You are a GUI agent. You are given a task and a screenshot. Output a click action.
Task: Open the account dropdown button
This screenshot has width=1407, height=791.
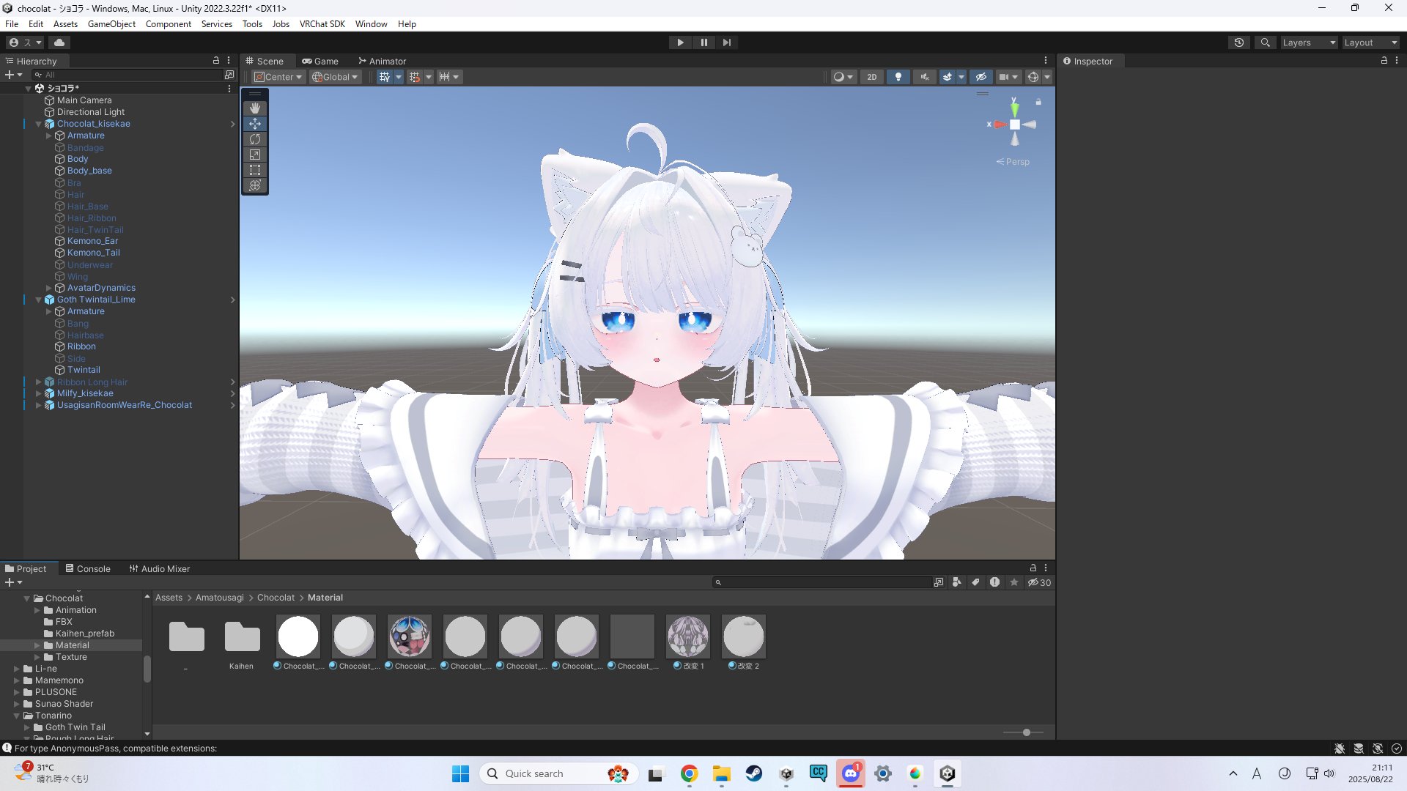26,42
